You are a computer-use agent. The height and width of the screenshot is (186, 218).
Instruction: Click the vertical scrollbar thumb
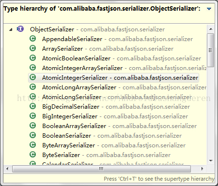click(210, 50)
